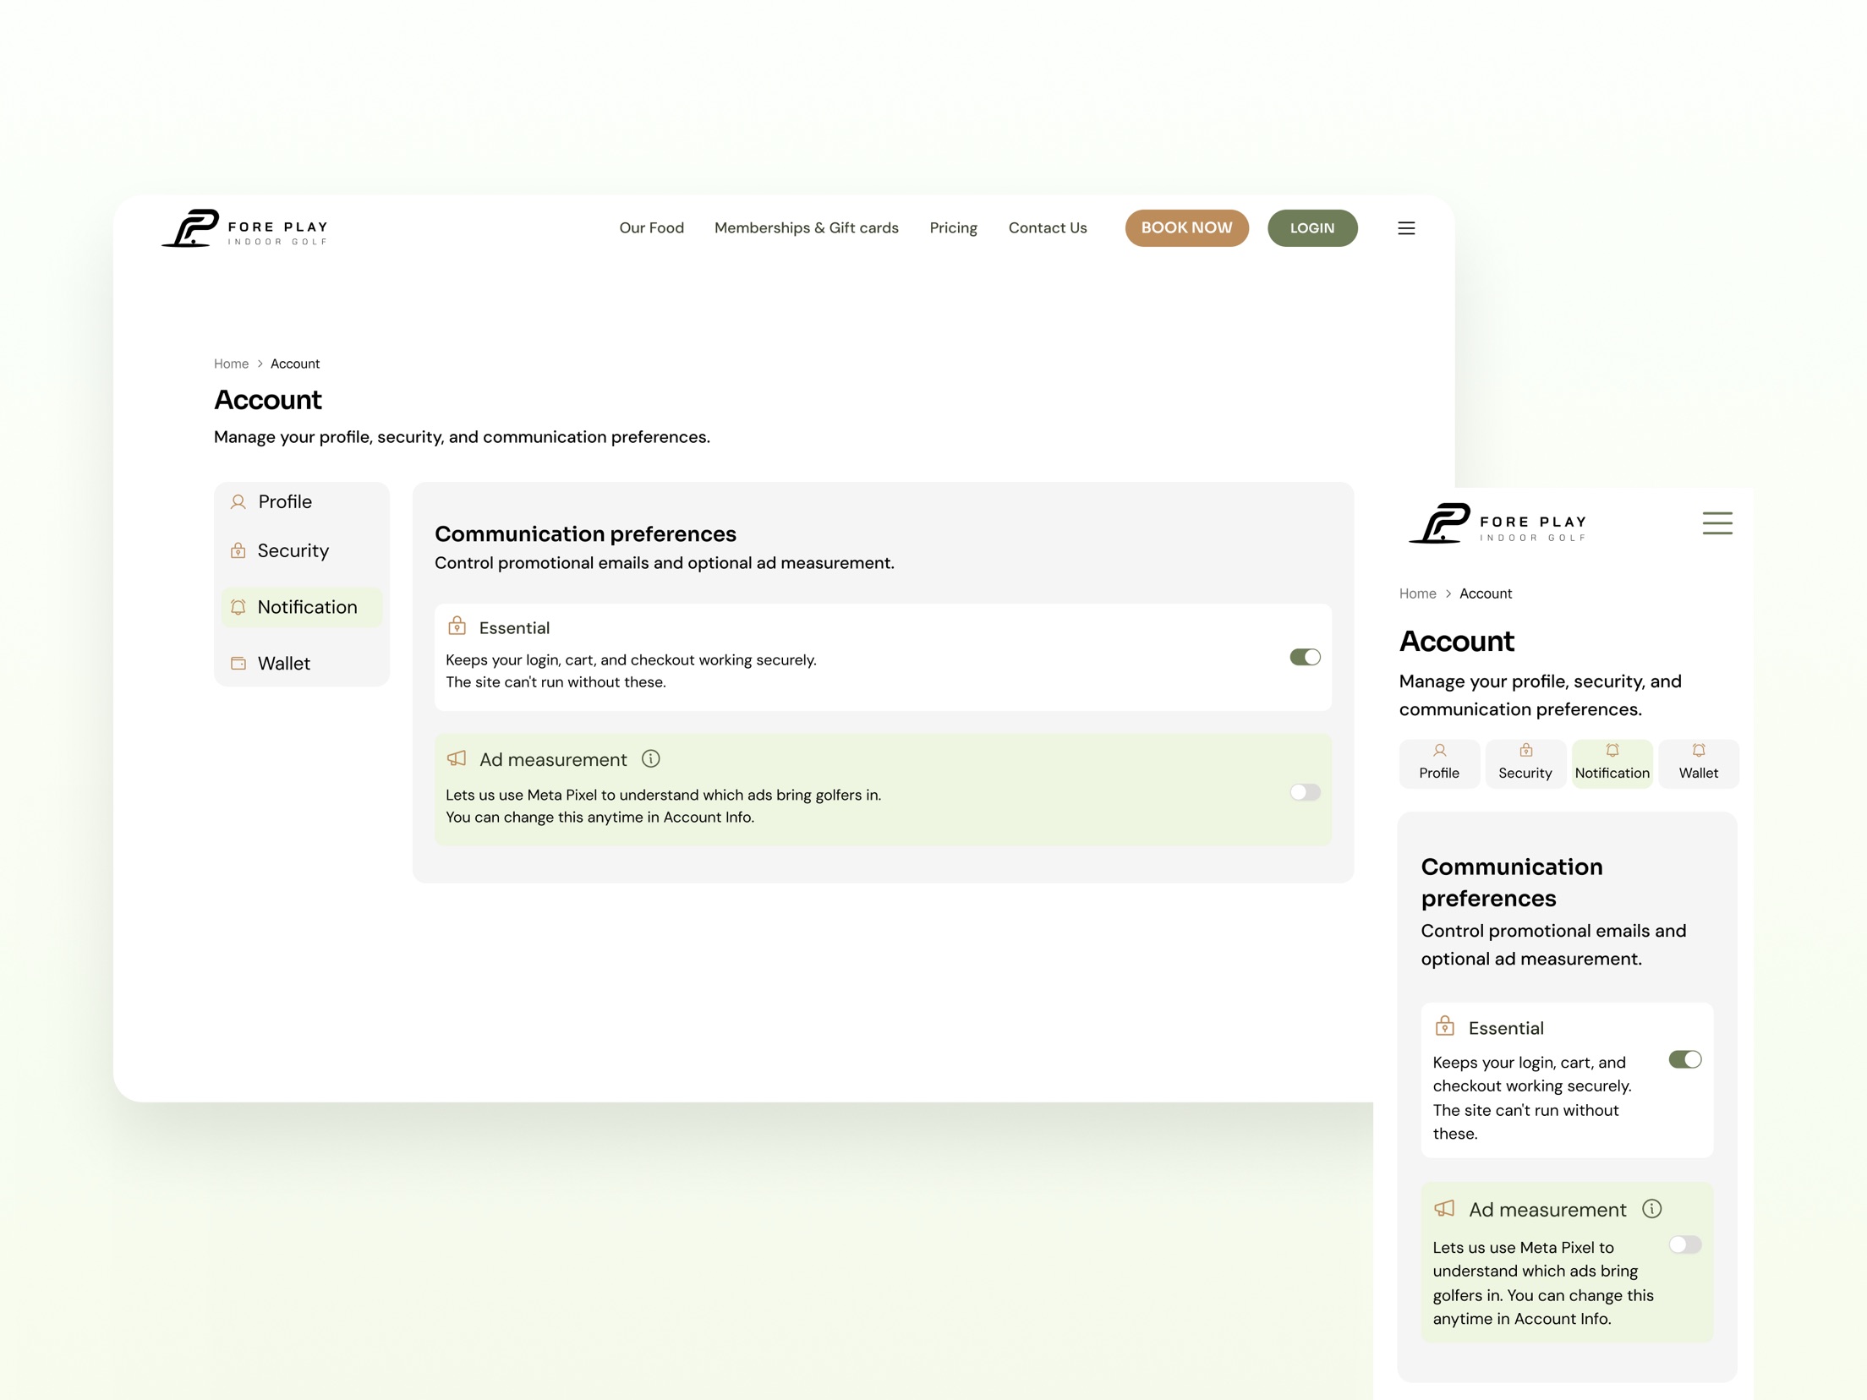Open the mobile hamburger menu icon

click(1716, 523)
